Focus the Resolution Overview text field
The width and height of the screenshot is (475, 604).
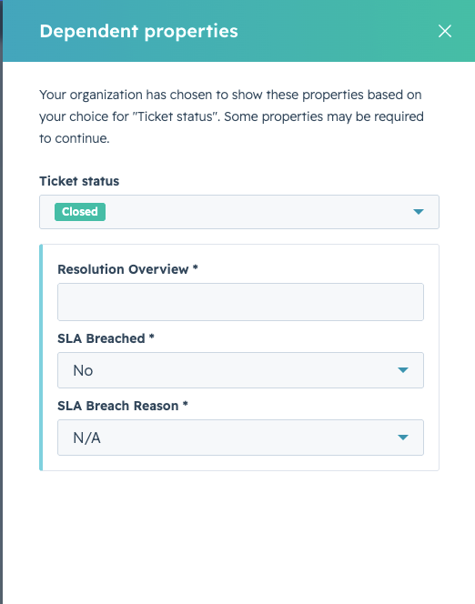[x=240, y=302]
